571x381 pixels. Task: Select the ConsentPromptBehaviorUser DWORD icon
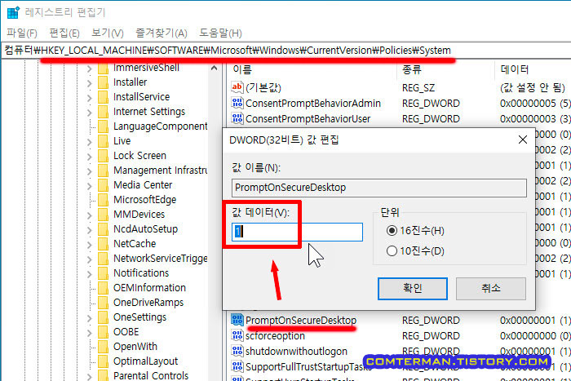point(237,118)
